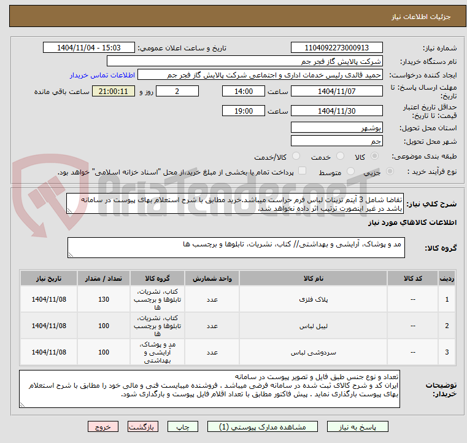Select the کالا/خدمت radio button
The width and height of the screenshot is (467, 443).
[x=296, y=156]
